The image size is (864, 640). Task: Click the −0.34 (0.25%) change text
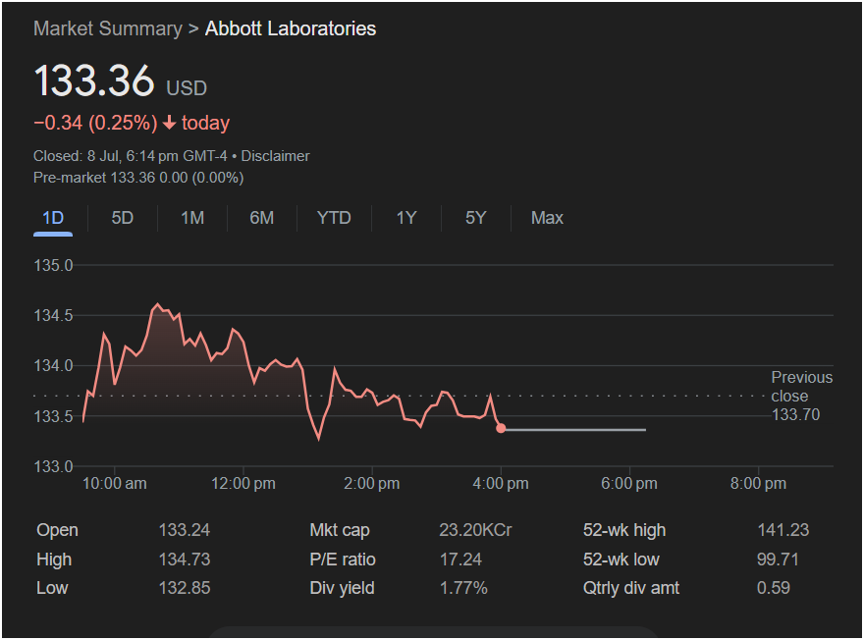[x=95, y=123]
